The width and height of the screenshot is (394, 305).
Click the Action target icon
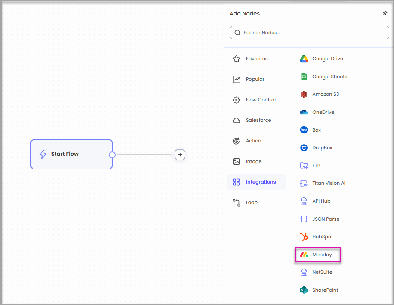236,141
